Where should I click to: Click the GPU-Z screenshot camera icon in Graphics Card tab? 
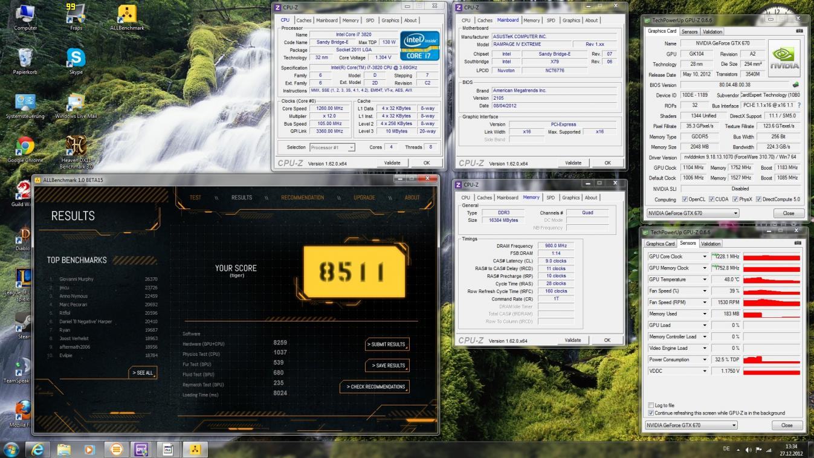pos(799,31)
